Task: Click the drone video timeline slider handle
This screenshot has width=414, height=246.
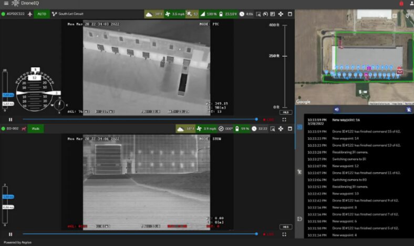Action: click(x=256, y=119)
